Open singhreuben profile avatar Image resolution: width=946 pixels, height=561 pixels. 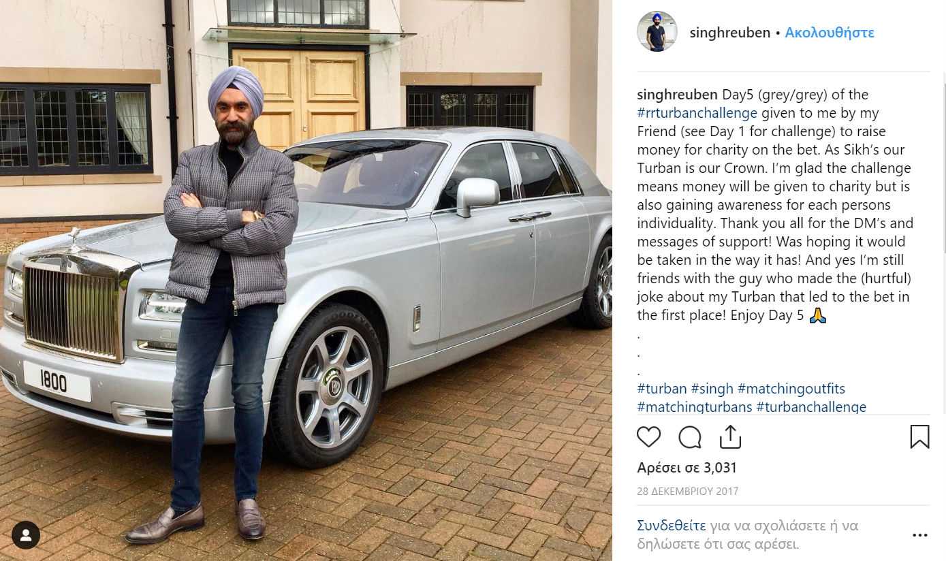click(x=657, y=31)
